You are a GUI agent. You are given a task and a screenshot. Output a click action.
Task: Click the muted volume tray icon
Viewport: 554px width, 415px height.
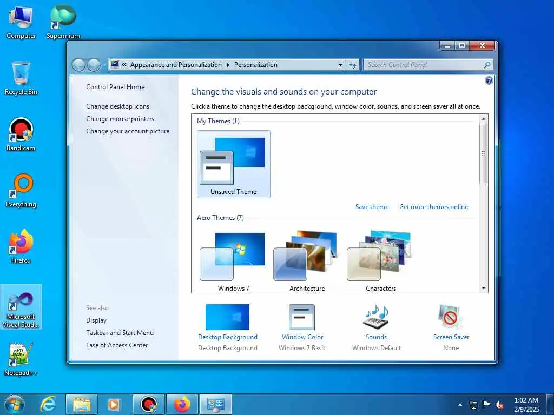click(499, 405)
